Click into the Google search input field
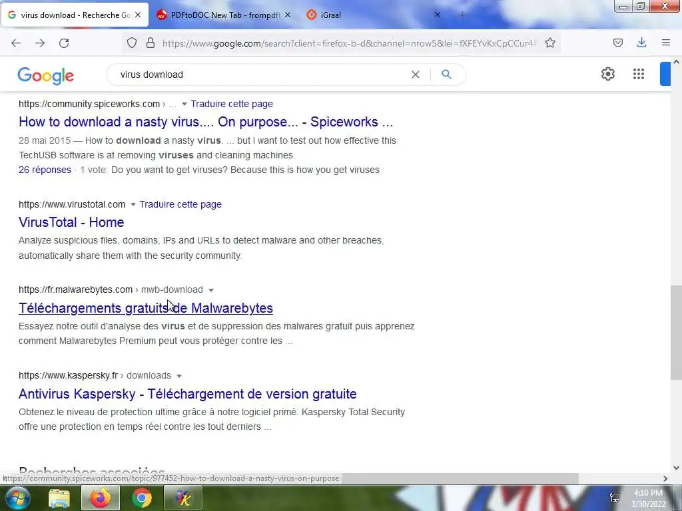682x511 pixels. click(x=261, y=75)
